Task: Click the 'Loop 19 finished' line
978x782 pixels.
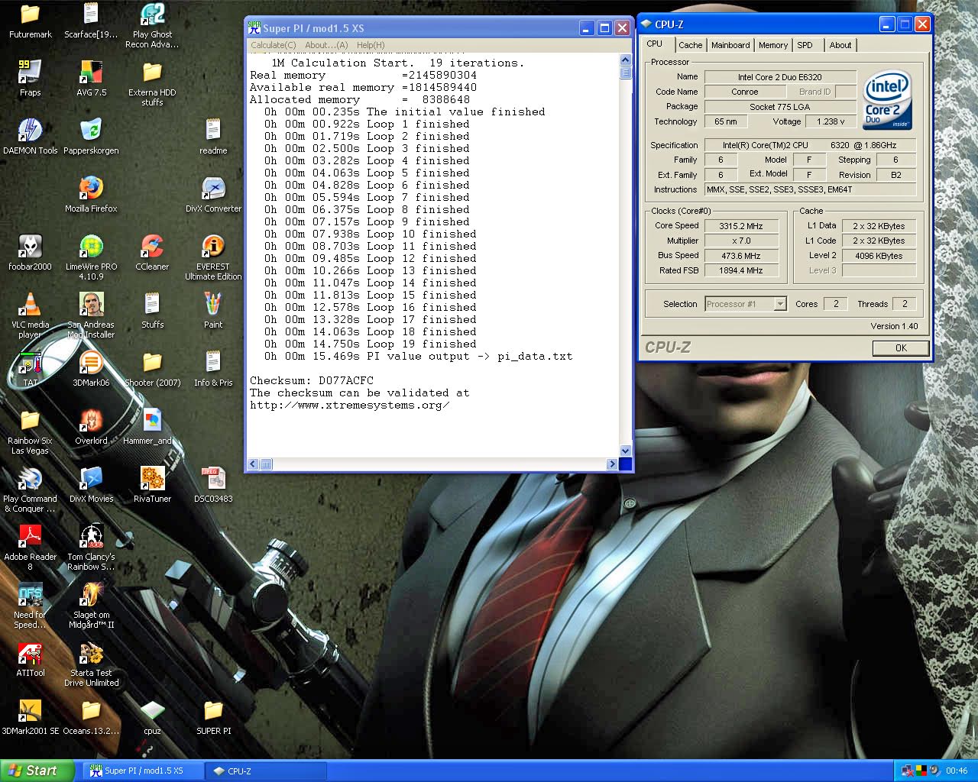Action: [370, 344]
